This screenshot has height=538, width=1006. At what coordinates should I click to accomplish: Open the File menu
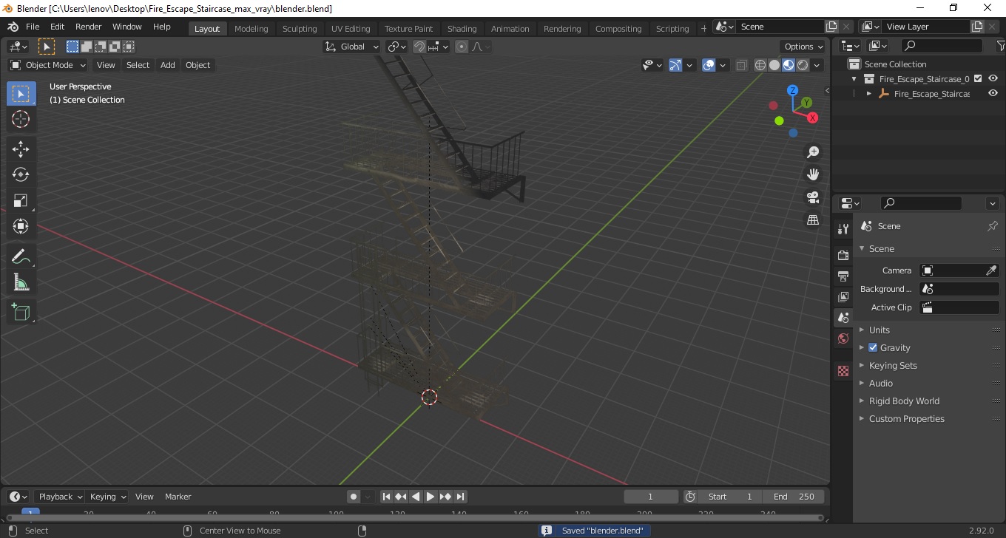click(x=33, y=27)
